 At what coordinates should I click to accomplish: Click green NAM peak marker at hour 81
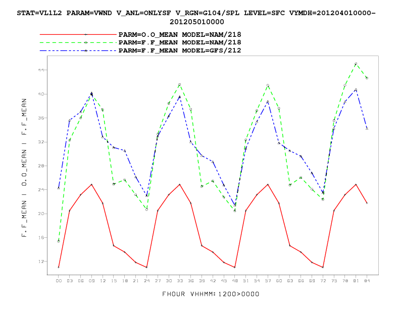tap(356, 64)
